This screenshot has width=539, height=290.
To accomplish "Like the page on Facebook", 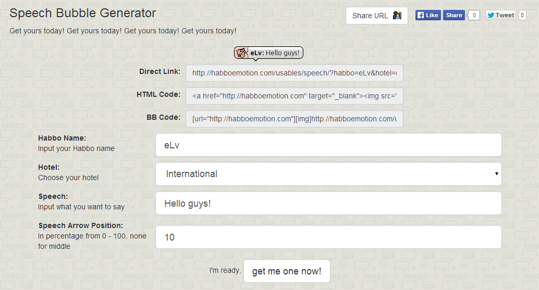I will click(428, 15).
